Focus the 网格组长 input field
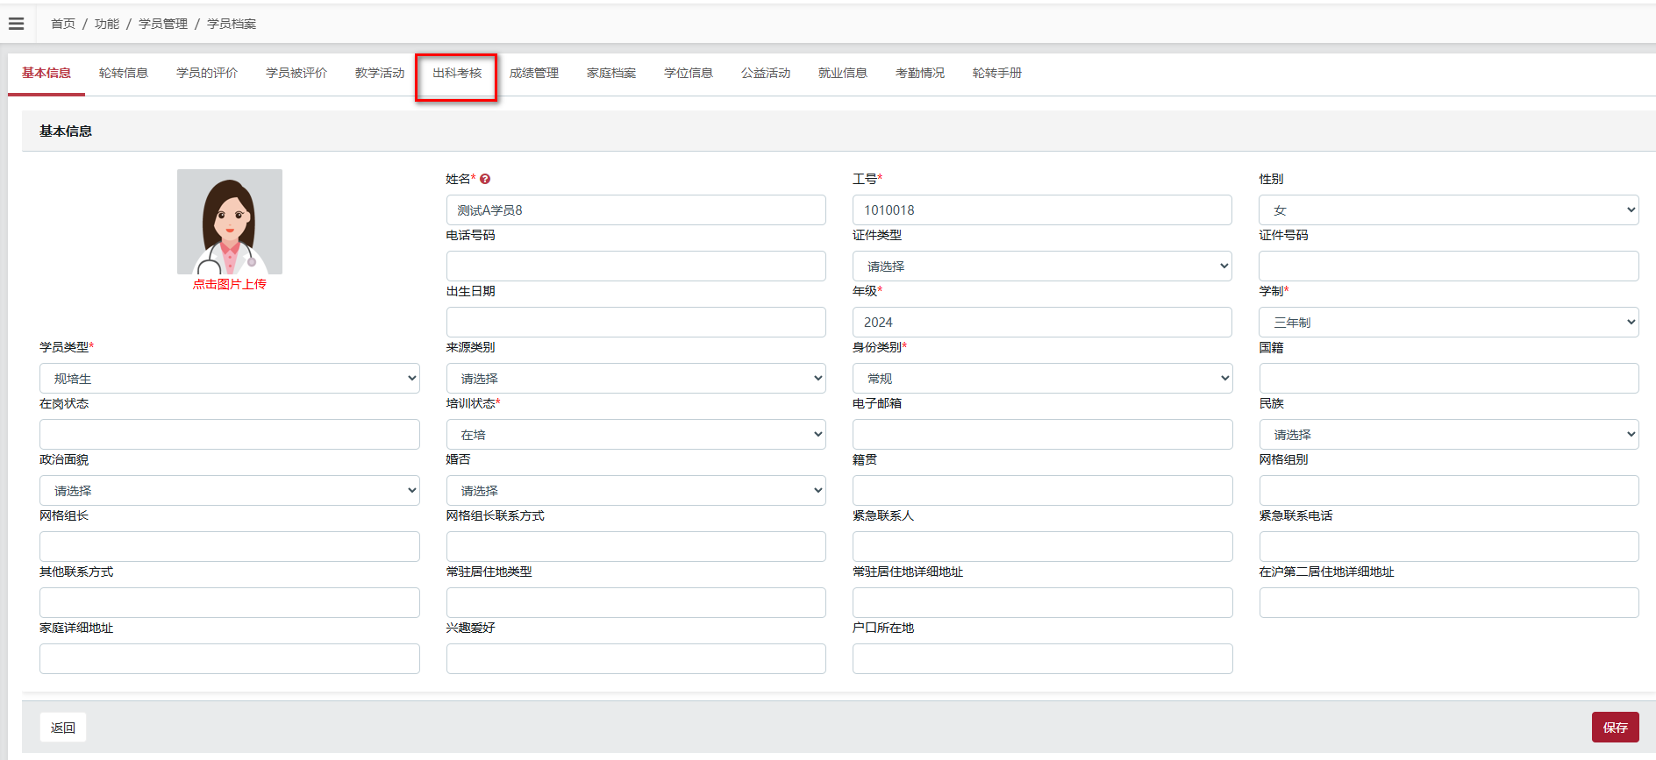The width and height of the screenshot is (1656, 760). (230, 547)
